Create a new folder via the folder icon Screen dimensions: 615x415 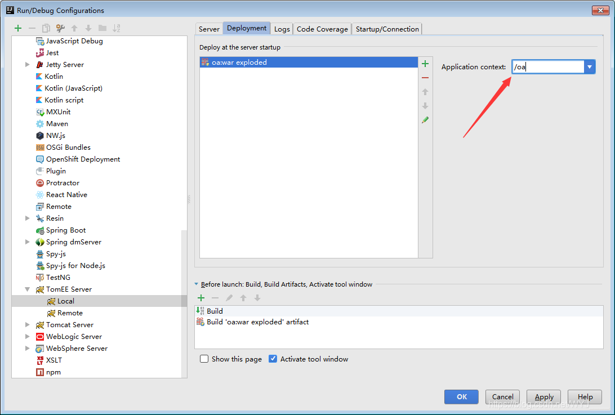click(102, 28)
